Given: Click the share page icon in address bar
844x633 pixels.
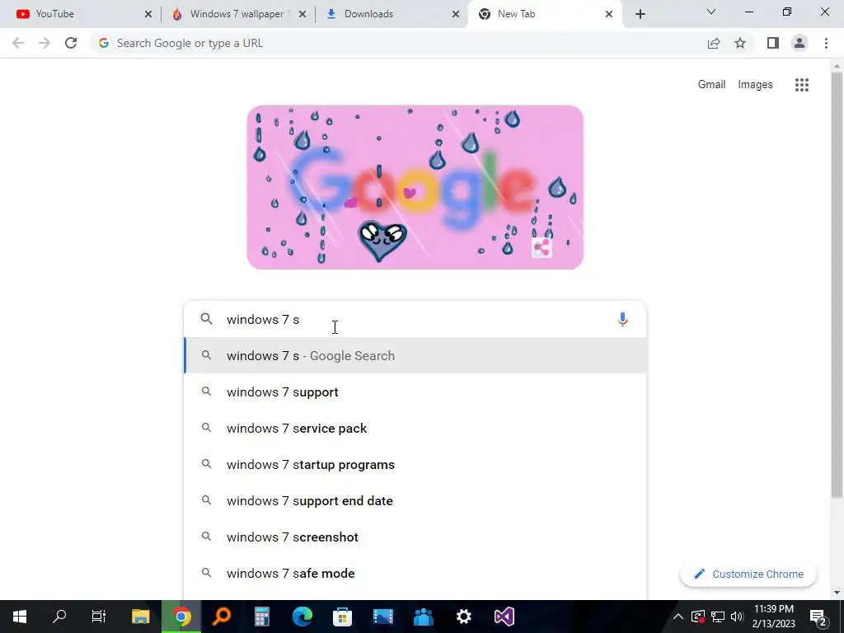Looking at the screenshot, I should (x=714, y=43).
